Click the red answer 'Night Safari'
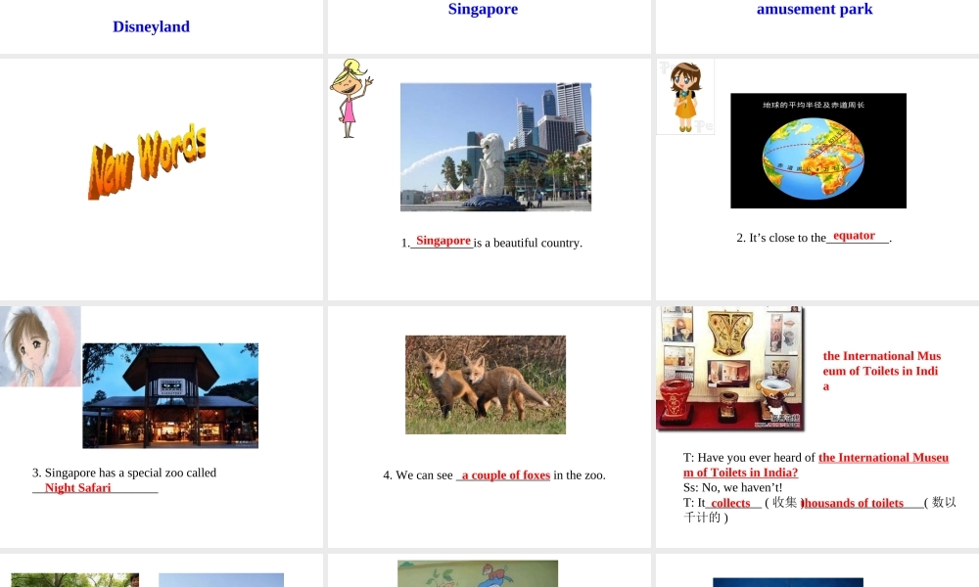The image size is (979, 587). [x=77, y=488]
